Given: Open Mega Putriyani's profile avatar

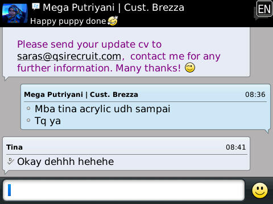Looking at the screenshot, I should [x=15, y=13].
